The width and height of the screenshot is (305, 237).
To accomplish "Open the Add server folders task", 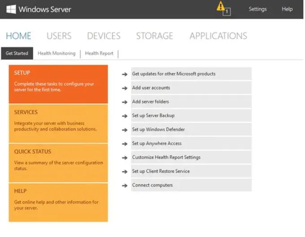I will (x=191, y=101).
